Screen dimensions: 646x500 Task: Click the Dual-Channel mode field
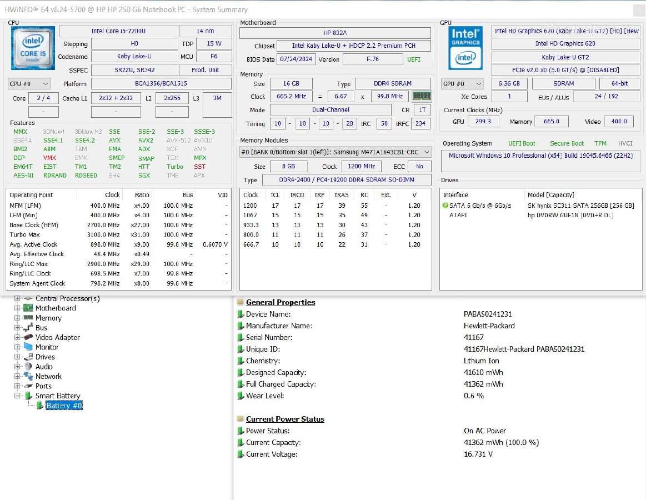pos(330,109)
